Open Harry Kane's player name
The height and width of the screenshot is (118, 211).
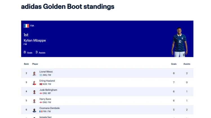(x=45, y=99)
